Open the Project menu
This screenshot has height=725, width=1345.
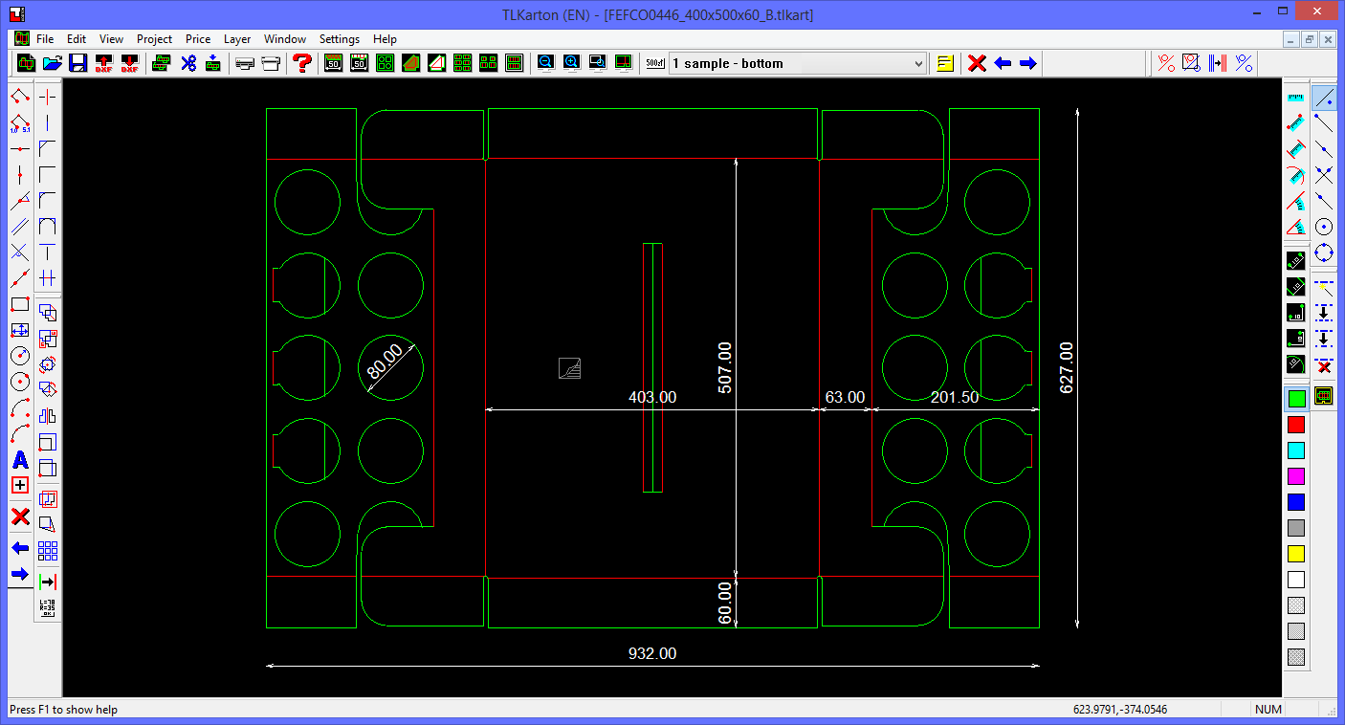click(154, 39)
